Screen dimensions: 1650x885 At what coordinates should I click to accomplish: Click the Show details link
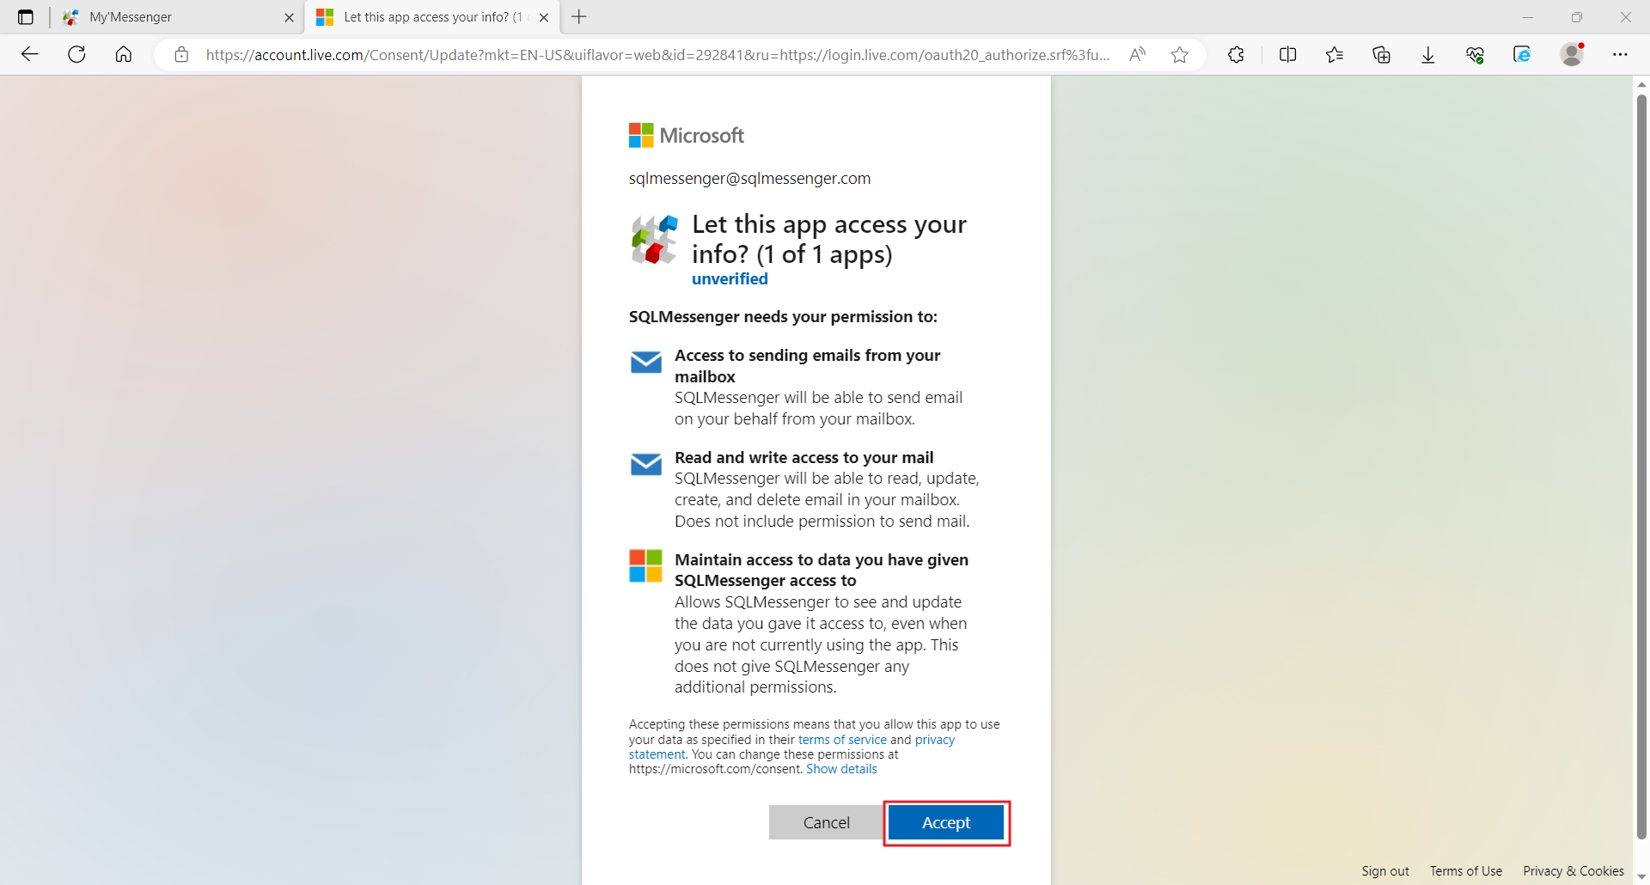click(841, 769)
